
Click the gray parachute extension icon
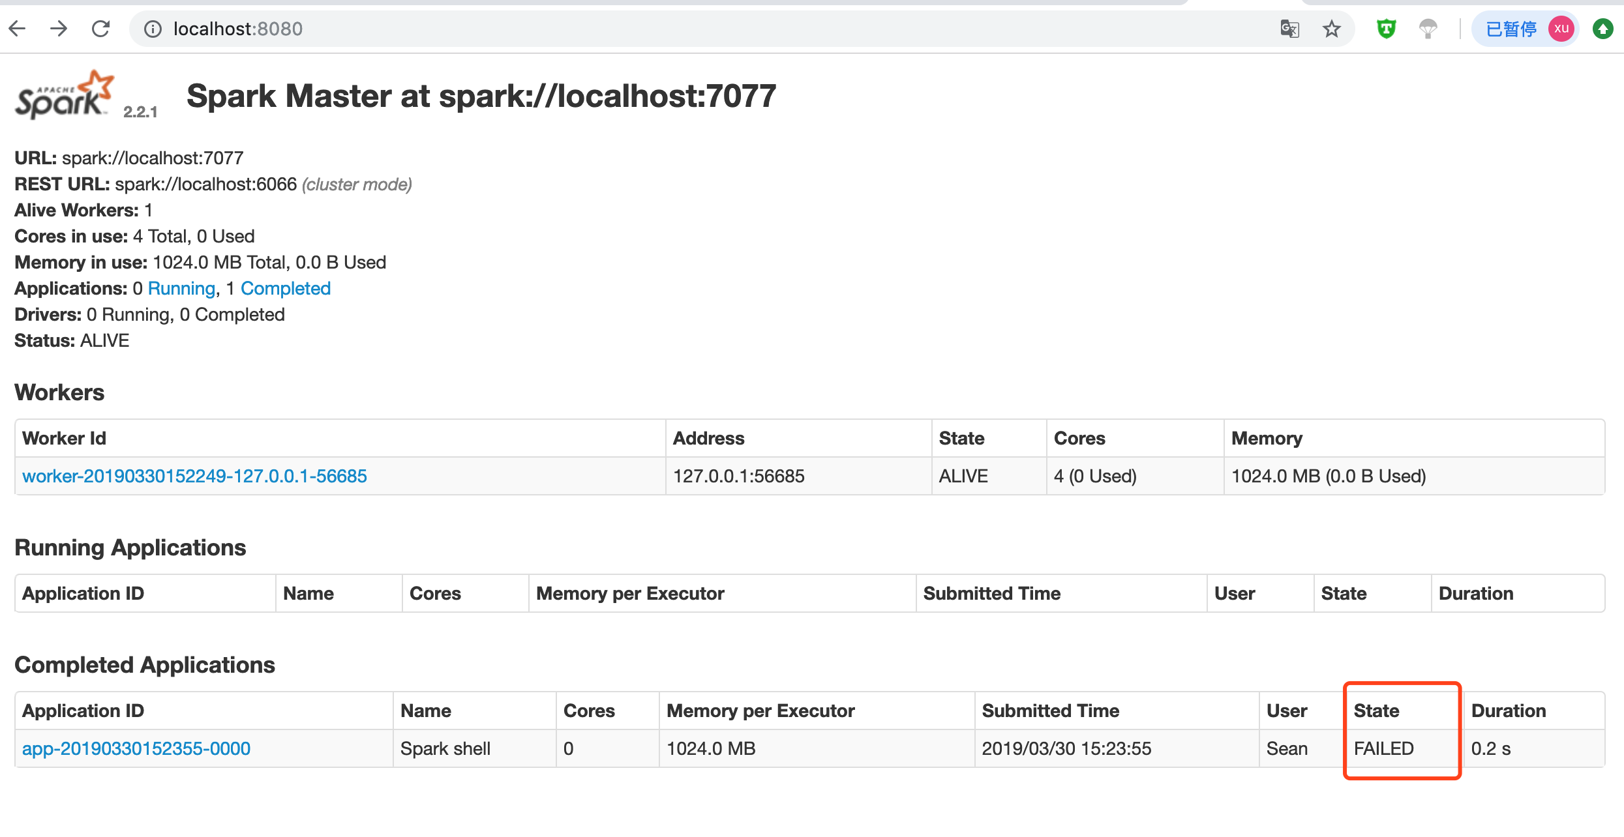tap(1428, 29)
